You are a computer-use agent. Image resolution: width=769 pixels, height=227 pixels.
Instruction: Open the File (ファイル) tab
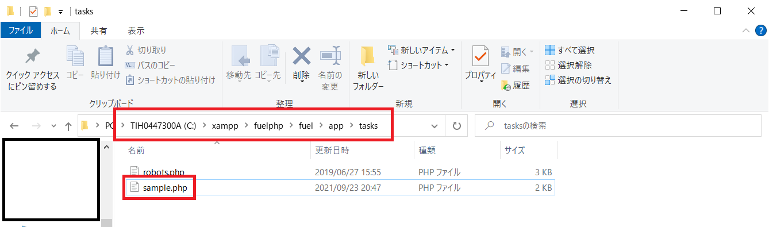coord(21,30)
